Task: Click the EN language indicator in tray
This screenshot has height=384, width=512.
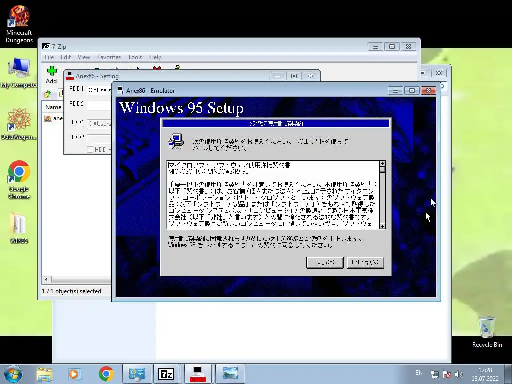Action: click(x=419, y=373)
